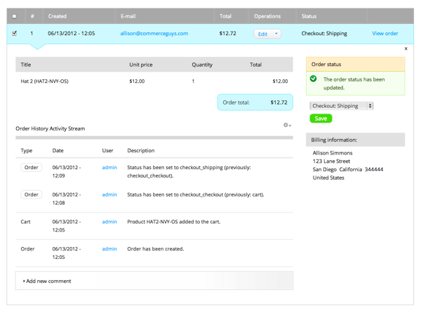The image size is (421, 313).
Task: Click the Edit button for order 1
Action: [x=262, y=34]
